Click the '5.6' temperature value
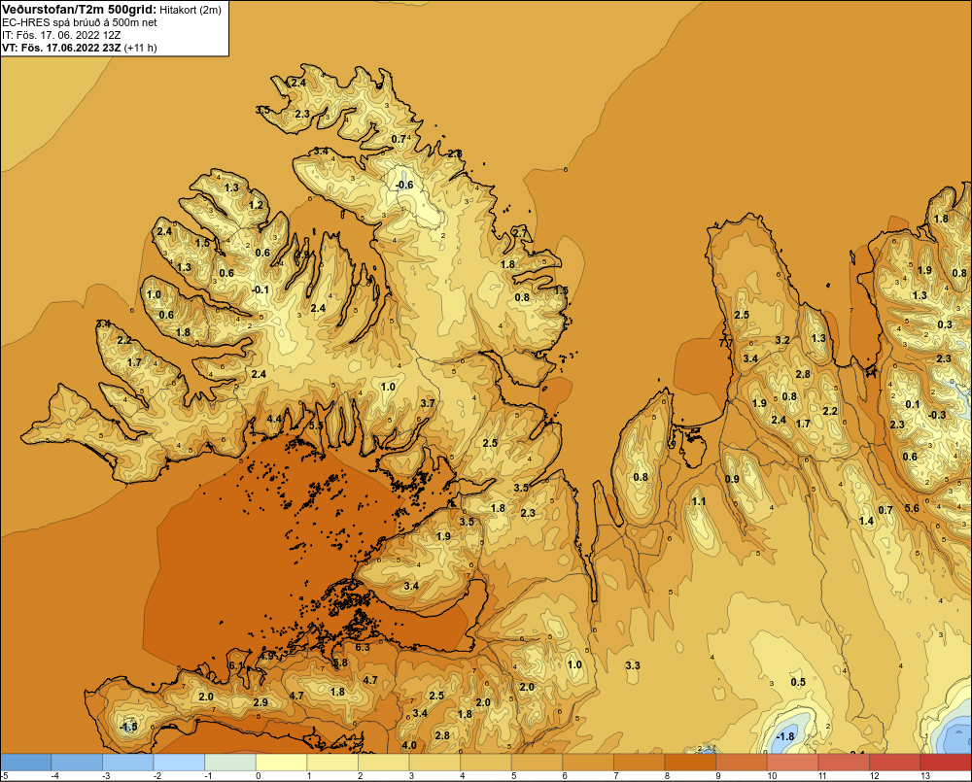 912,508
